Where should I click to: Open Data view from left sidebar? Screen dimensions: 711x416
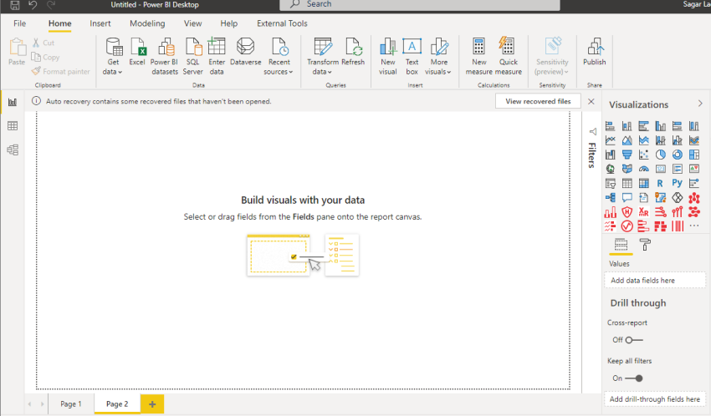pyautogui.click(x=13, y=126)
